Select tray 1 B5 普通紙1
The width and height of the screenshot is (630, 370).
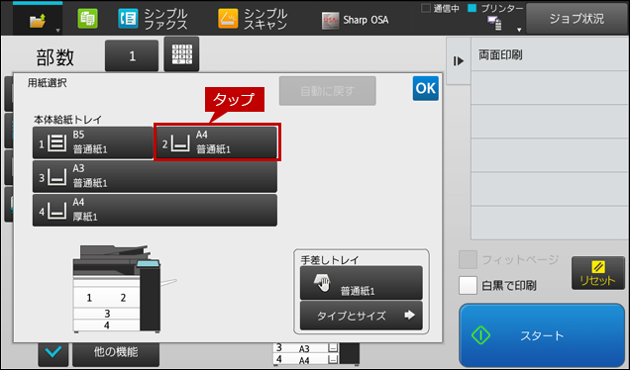[93, 142]
